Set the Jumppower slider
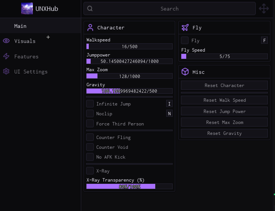The width and height of the screenshot is (275, 211). [x=130, y=61]
